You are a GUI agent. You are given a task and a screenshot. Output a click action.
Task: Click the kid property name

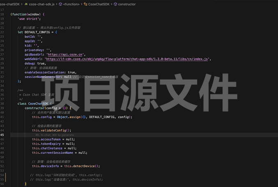(x=27, y=46)
